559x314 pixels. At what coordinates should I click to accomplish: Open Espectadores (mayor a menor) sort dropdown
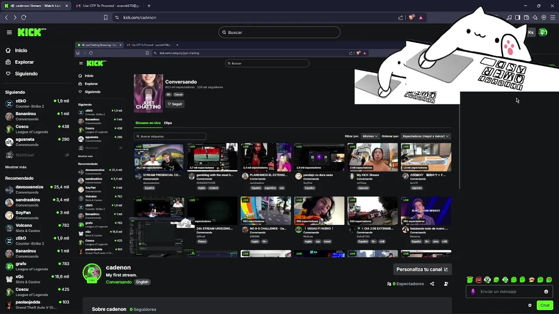point(426,136)
